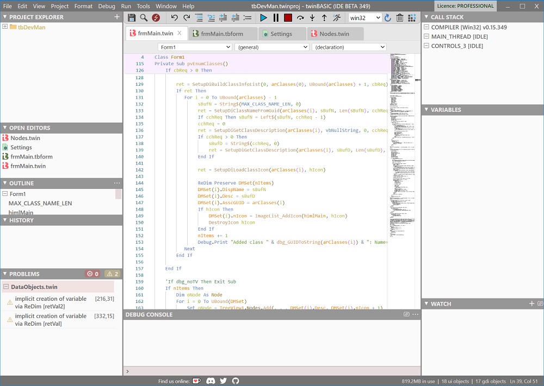Click the Save icon in the toolbar
Image resolution: width=544 pixels, height=386 pixels.
(x=132, y=18)
